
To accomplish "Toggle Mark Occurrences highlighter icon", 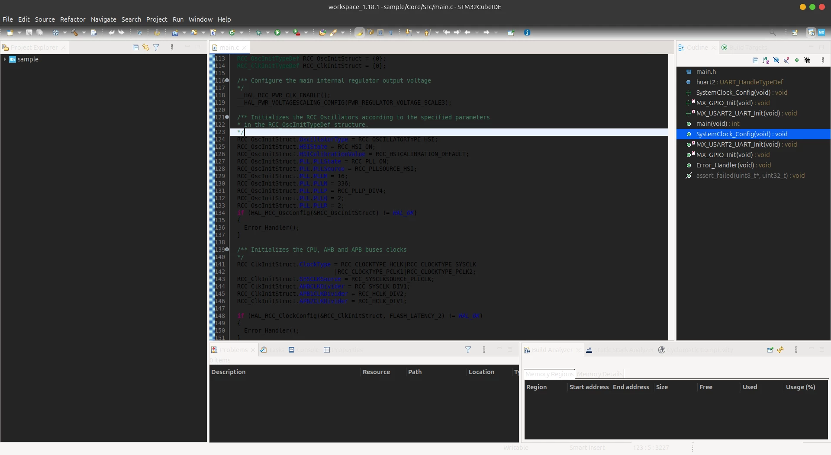I will pyautogui.click(x=360, y=32).
